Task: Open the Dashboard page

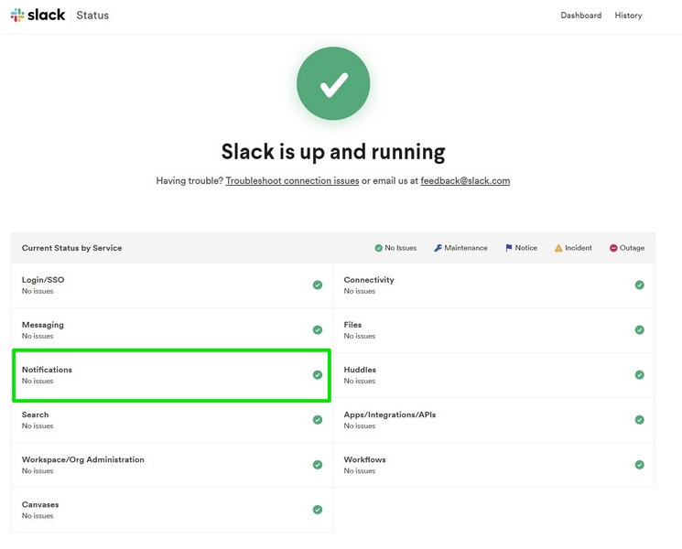Action: (580, 16)
